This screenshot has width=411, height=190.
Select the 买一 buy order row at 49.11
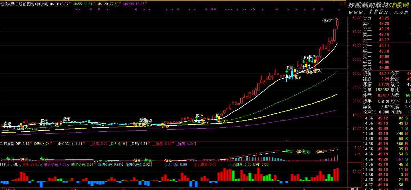pos(387,46)
